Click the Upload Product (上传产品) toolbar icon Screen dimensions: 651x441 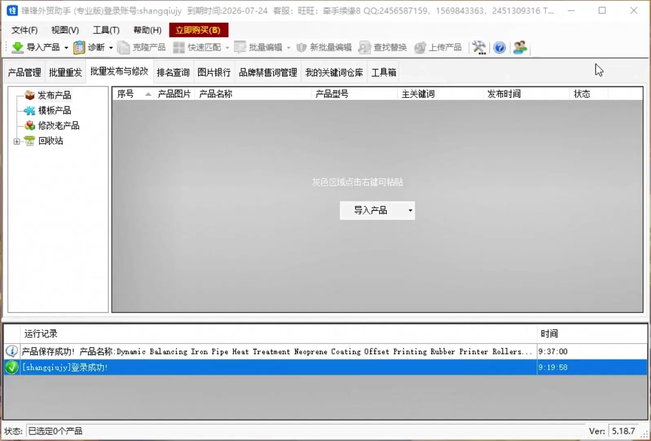pos(420,47)
